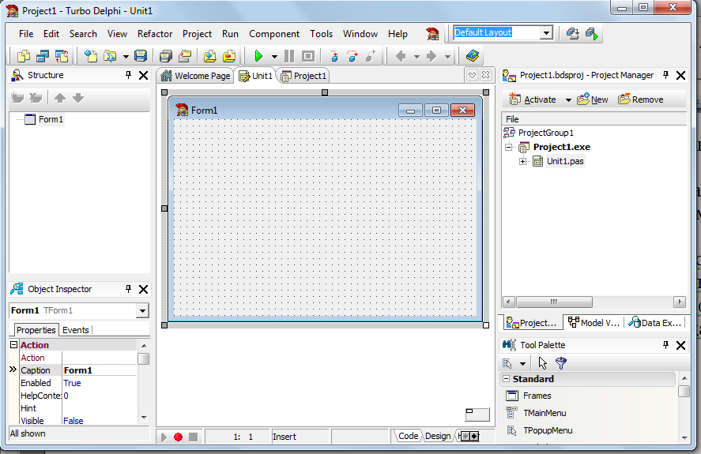This screenshot has width=701, height=454.
Task: Switch to the Events tab
Action: click(x=76, y=330)
